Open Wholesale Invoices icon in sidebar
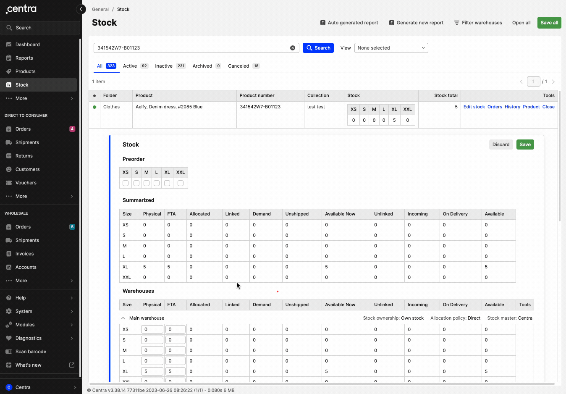This screenshot has height=394, width=566. tap(9, 254)
